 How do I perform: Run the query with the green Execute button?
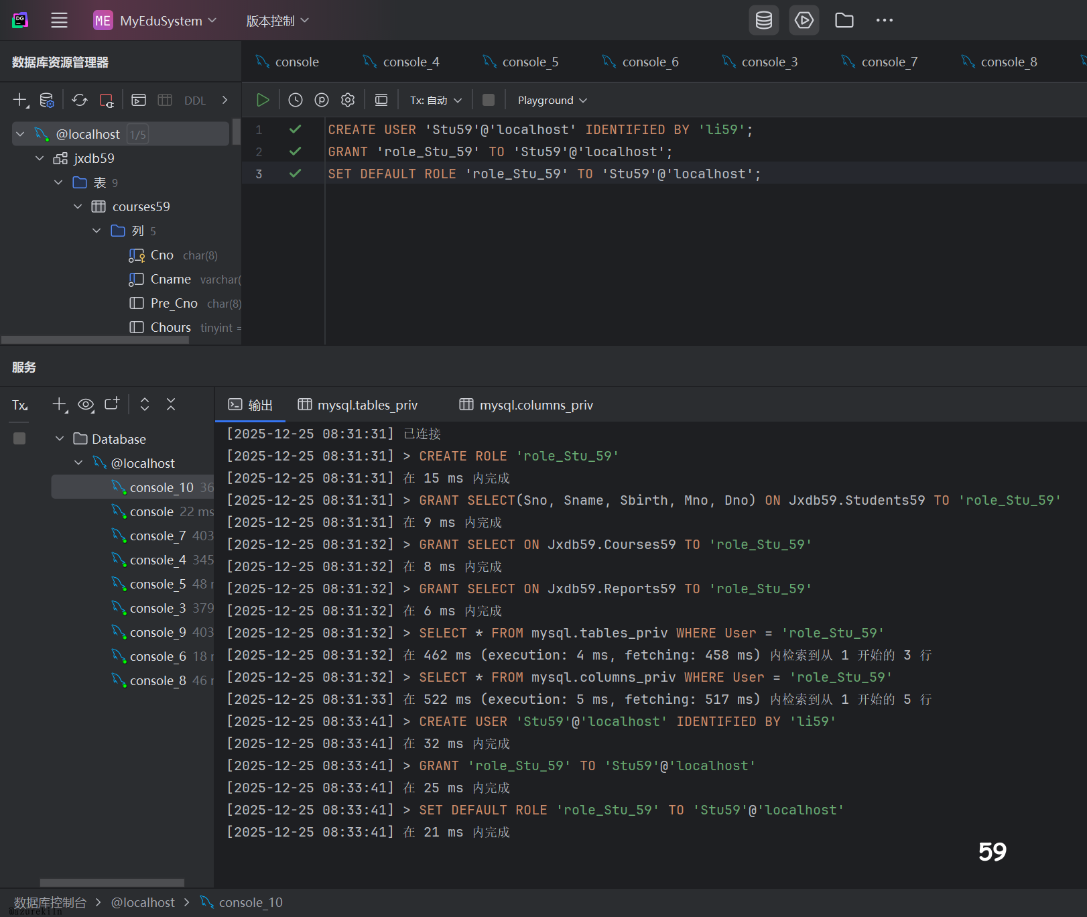coord(263,100)
